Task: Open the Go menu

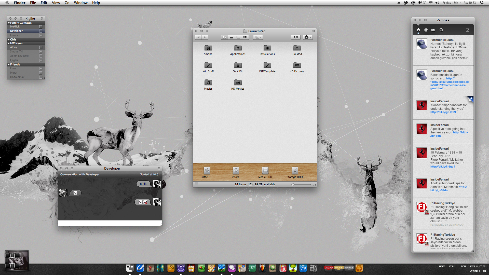Action: [x=67, y=3]
